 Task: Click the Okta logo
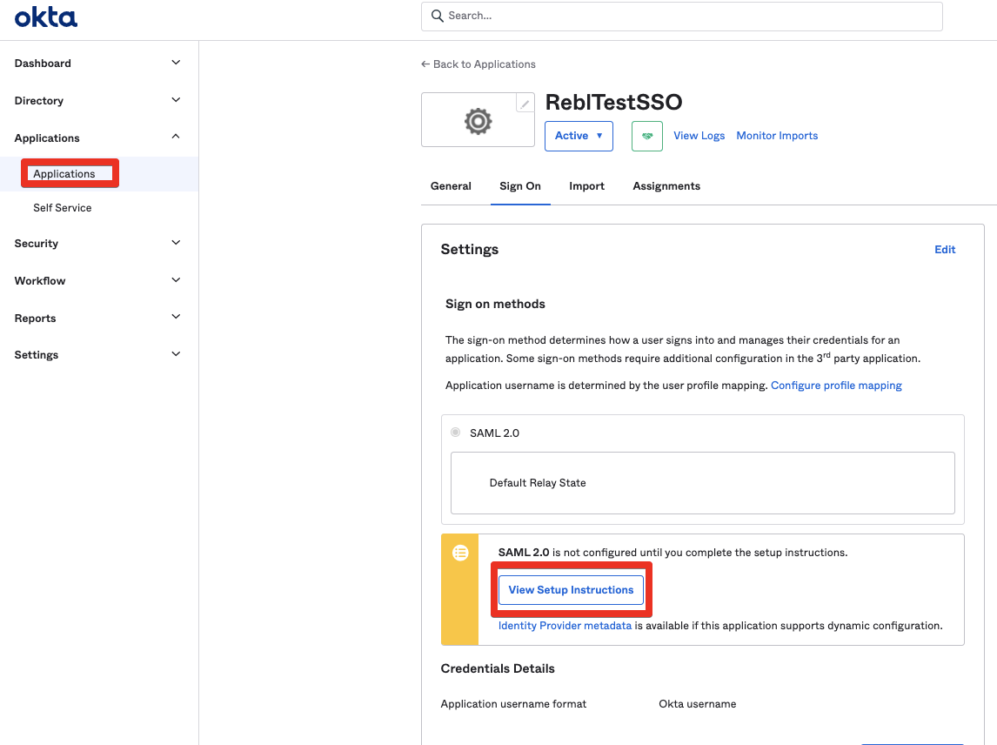46,17
